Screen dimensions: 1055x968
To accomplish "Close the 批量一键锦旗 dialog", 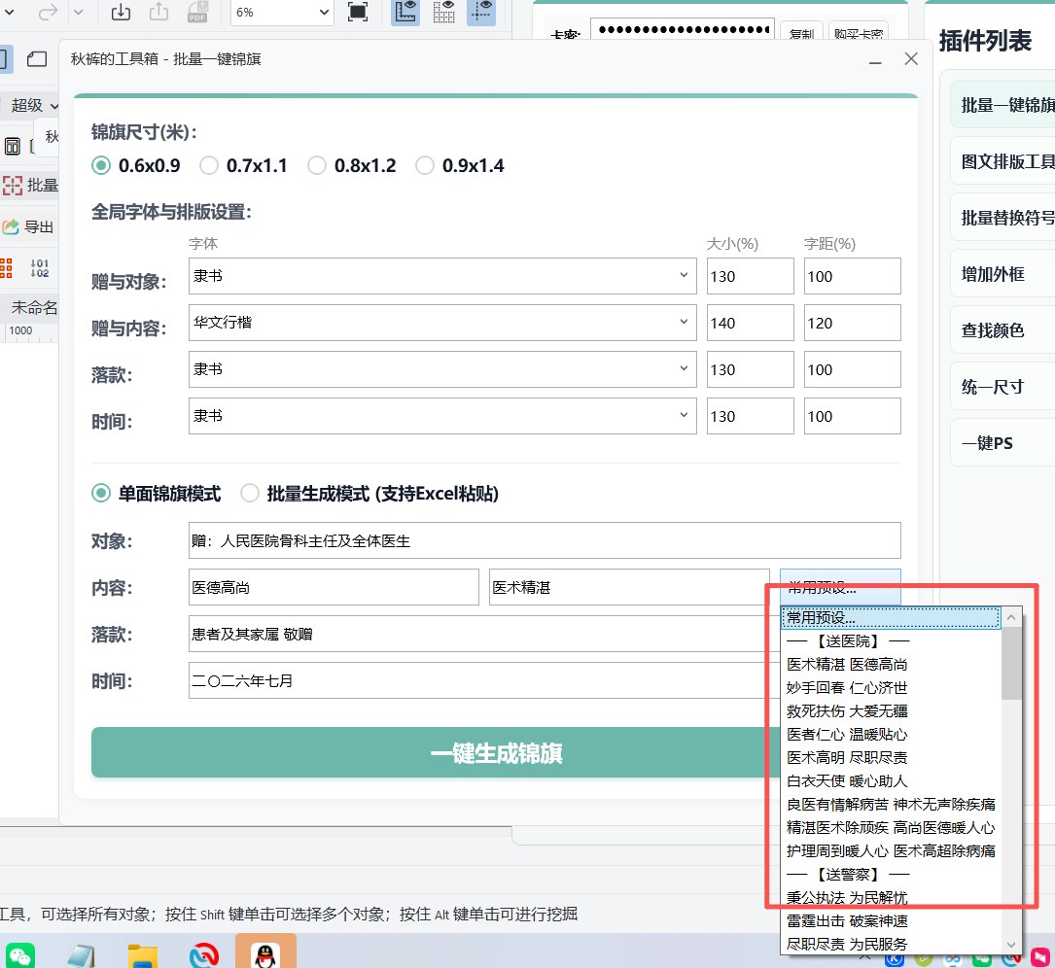I will 911,59.
